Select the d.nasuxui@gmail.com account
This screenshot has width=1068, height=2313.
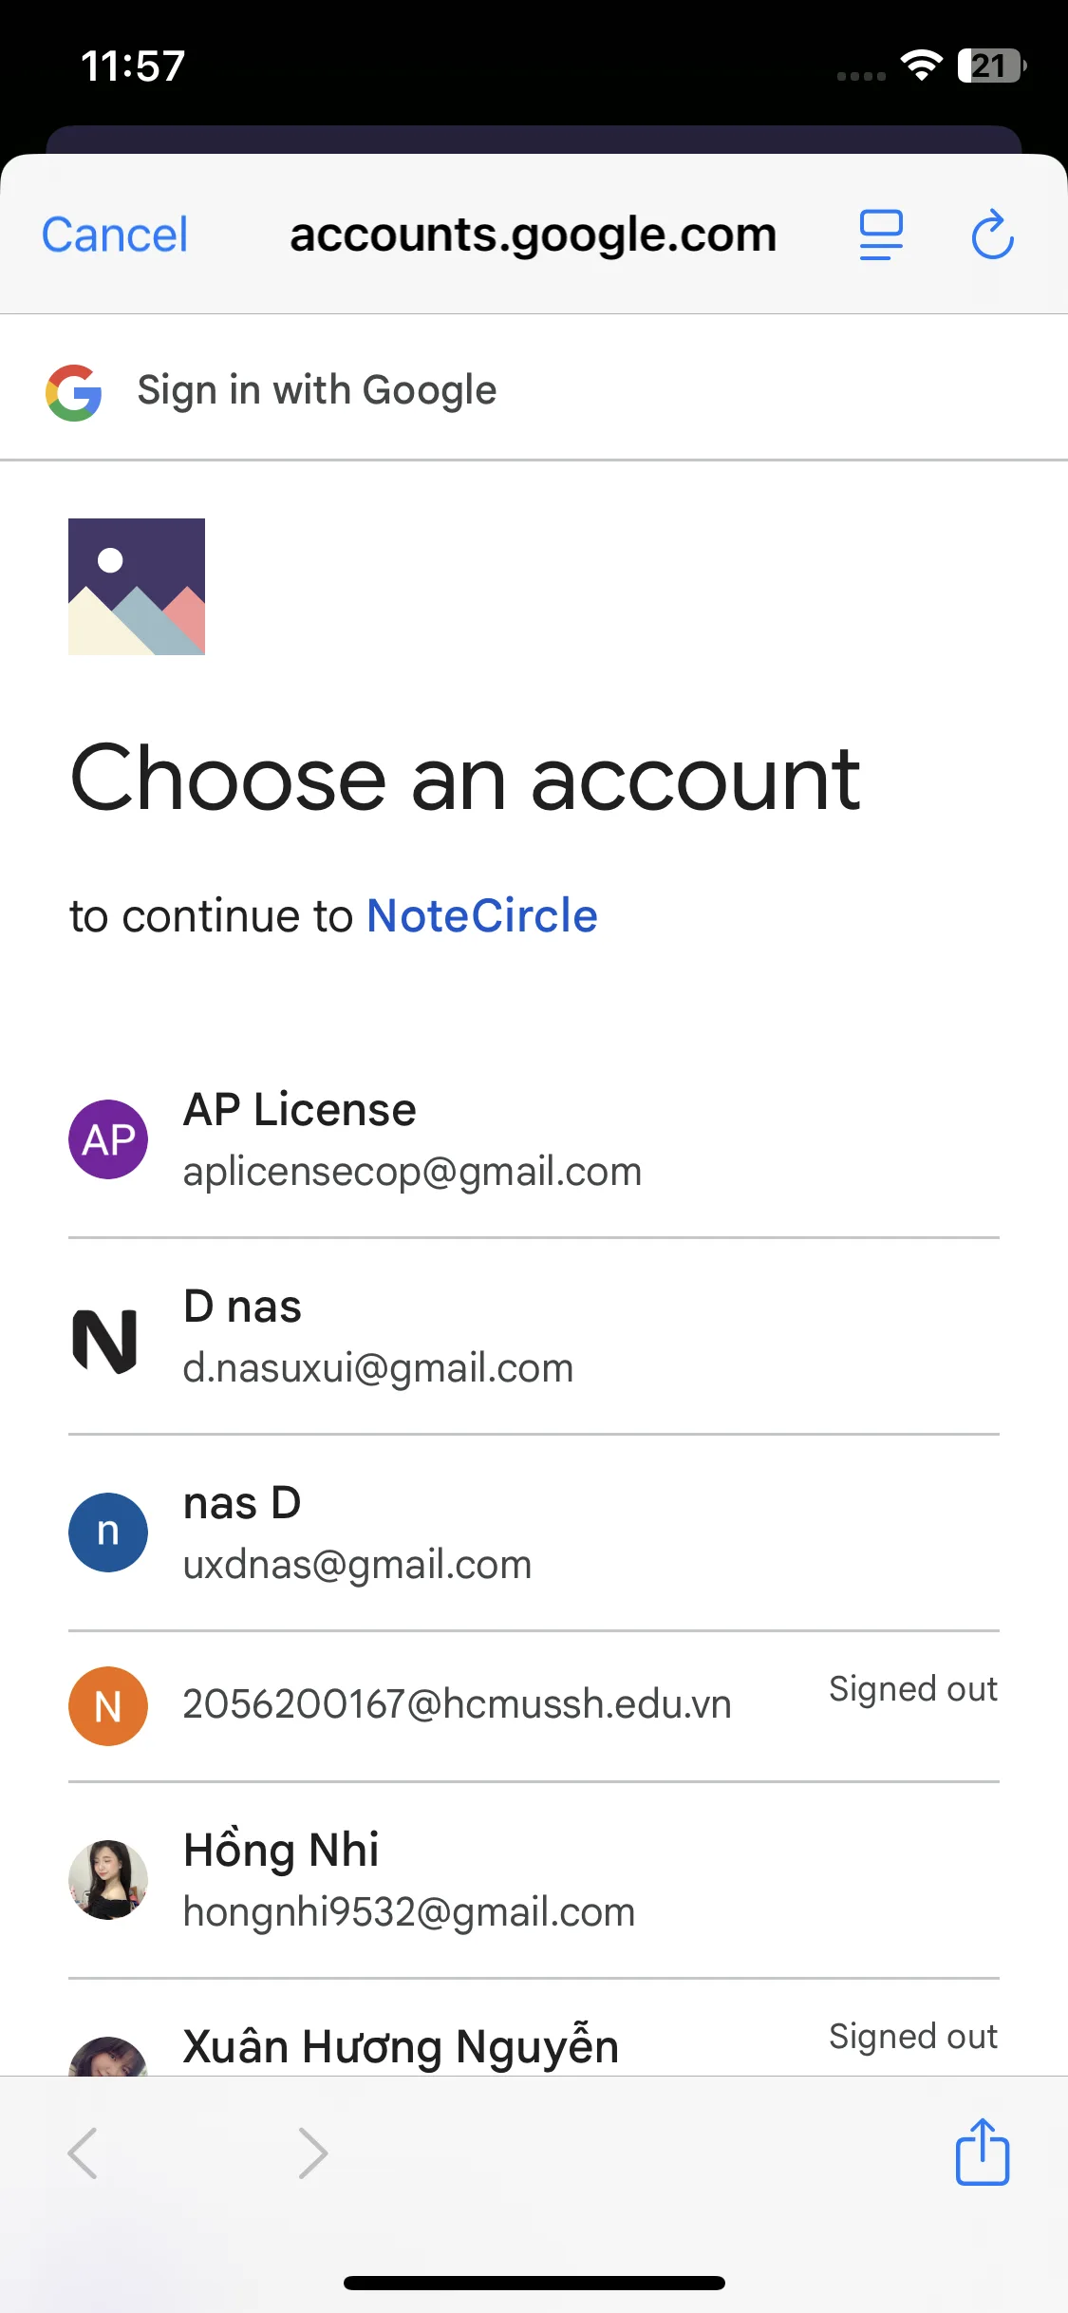tap(378, 1367)
